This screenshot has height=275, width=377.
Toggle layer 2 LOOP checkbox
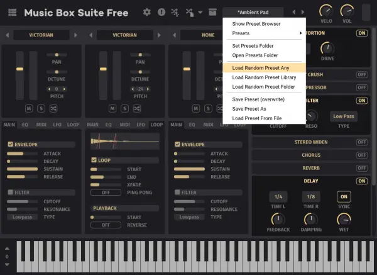(94, 160)
